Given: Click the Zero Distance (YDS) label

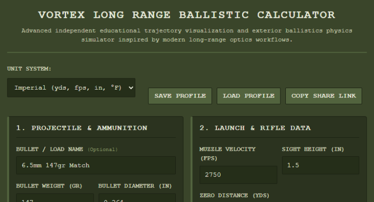Looking at the screenshot, I should tap(234, 196).
